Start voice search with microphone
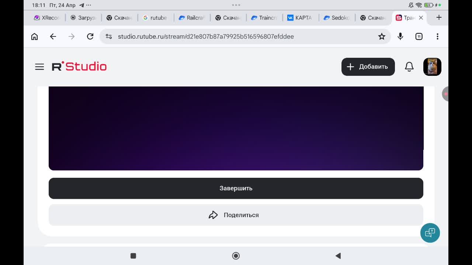This screenshot has width=472, height=265. (400, 36)
